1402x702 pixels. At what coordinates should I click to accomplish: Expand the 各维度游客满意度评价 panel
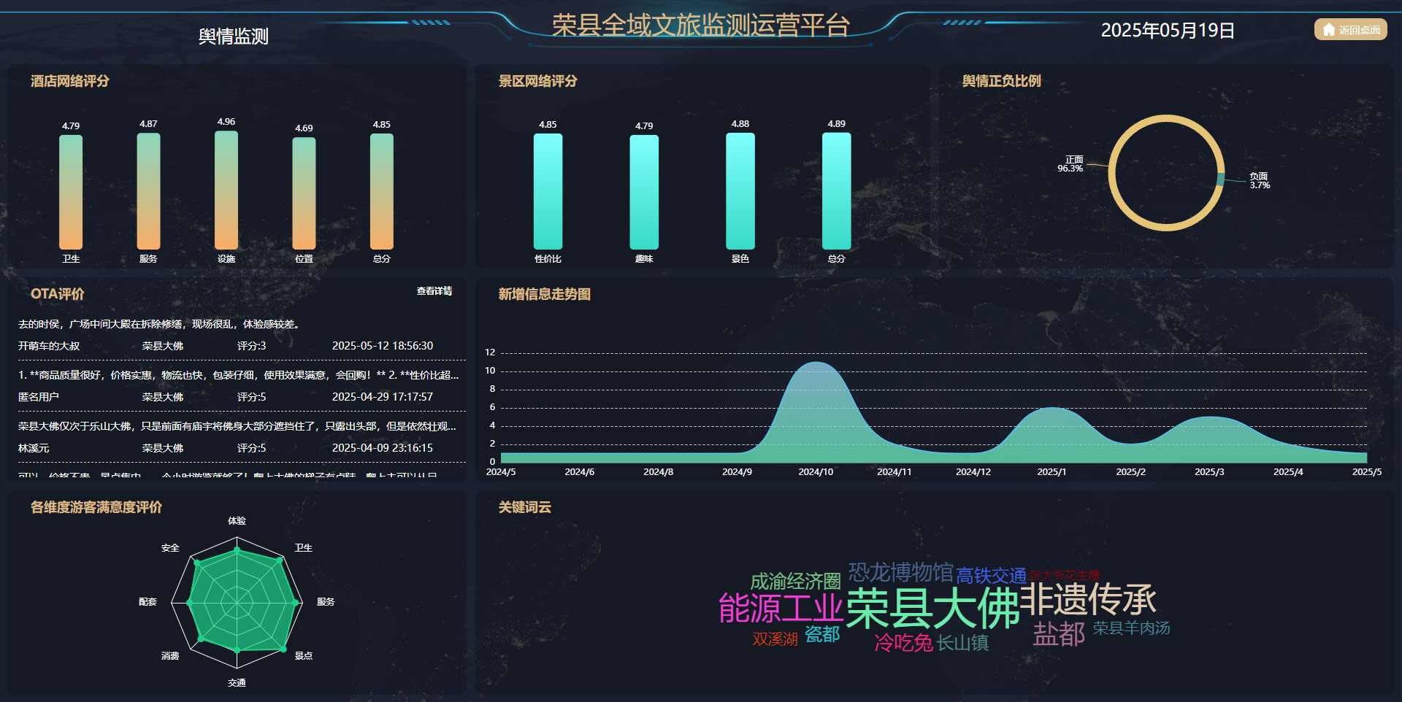pos(95,507)
